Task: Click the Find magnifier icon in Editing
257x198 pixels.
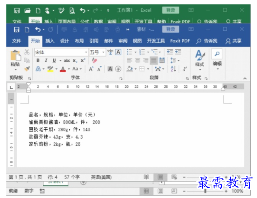Action: click(x=217, y=54)
